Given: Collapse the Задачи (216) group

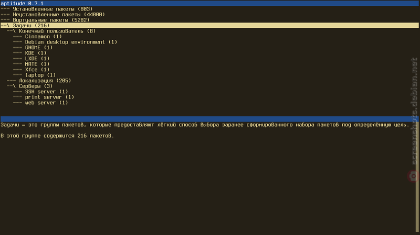Looking at the screenshot, I should pos(209,26).
